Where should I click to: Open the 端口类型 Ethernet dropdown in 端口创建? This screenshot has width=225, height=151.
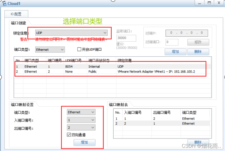(50, 50)
